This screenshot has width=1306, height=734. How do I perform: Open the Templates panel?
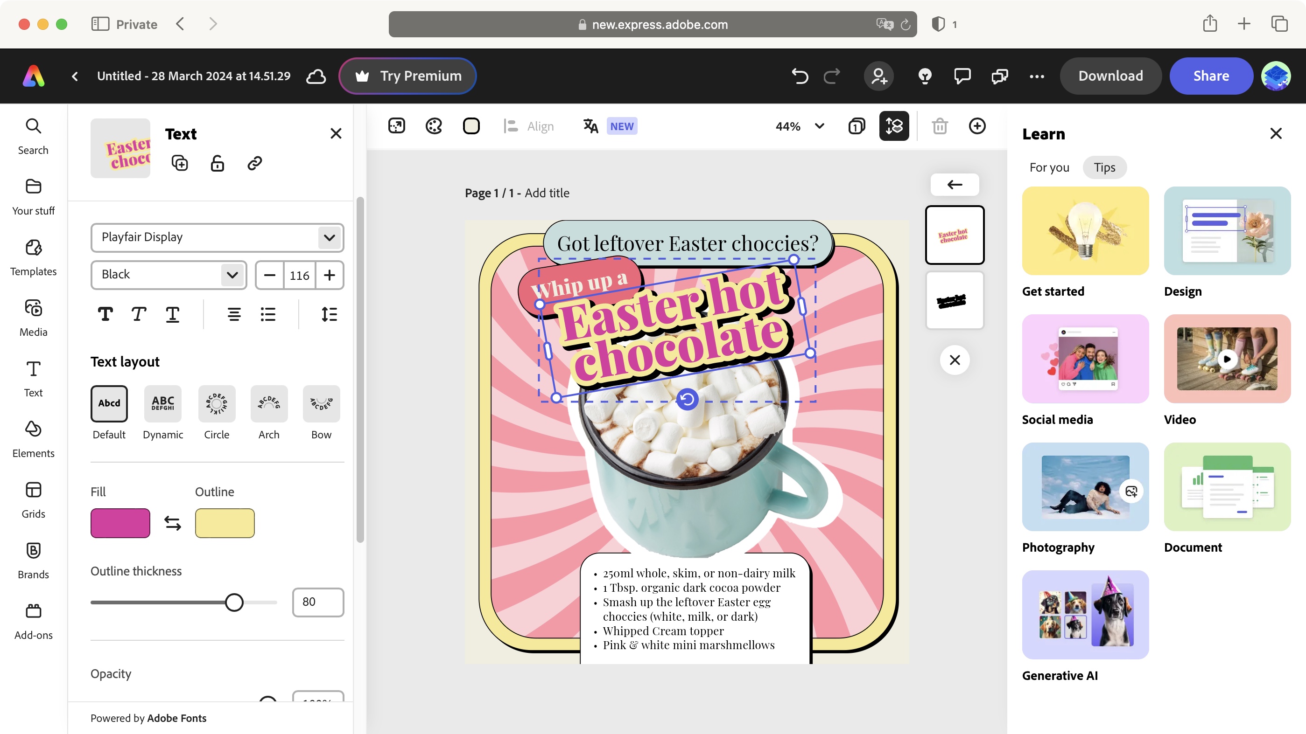[x=34, y=257]
